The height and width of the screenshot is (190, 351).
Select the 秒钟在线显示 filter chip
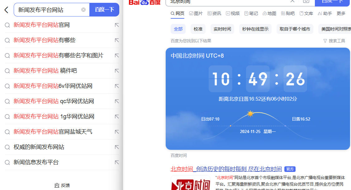pyautogui.click(x=255, y=29)
